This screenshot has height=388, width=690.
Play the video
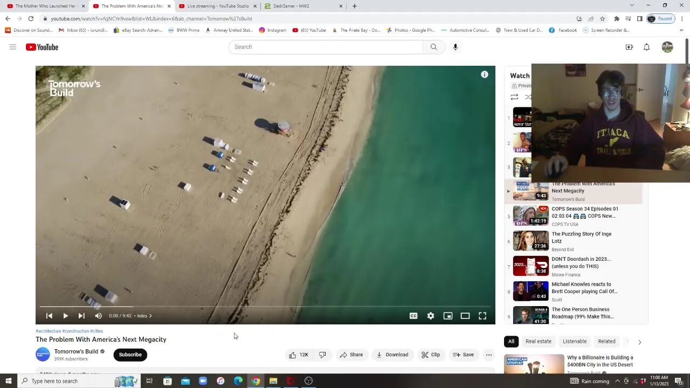point(65,316)
